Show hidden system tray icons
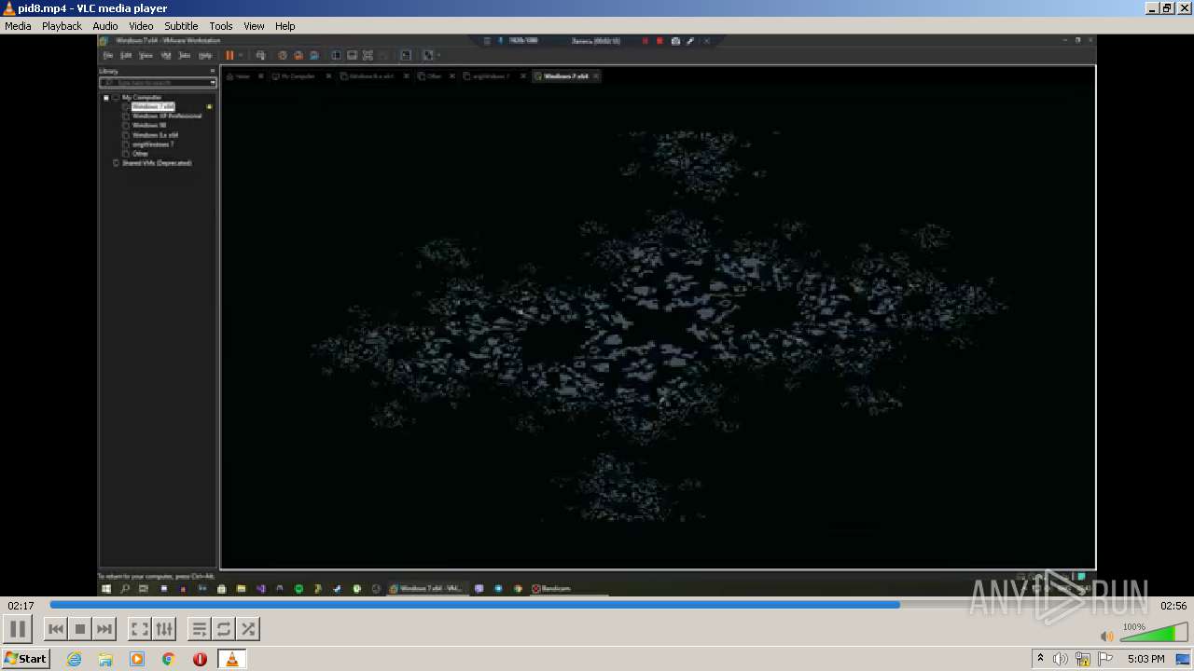 pos(1040,659)
